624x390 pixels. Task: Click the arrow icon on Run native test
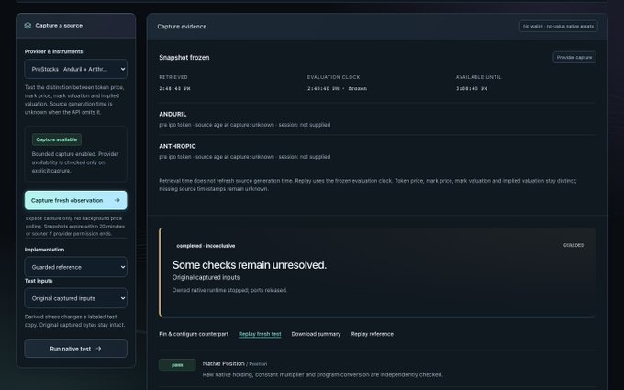[98, 349]
